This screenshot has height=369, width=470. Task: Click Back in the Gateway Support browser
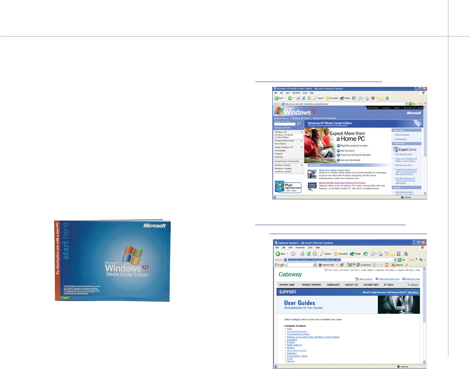280,254
